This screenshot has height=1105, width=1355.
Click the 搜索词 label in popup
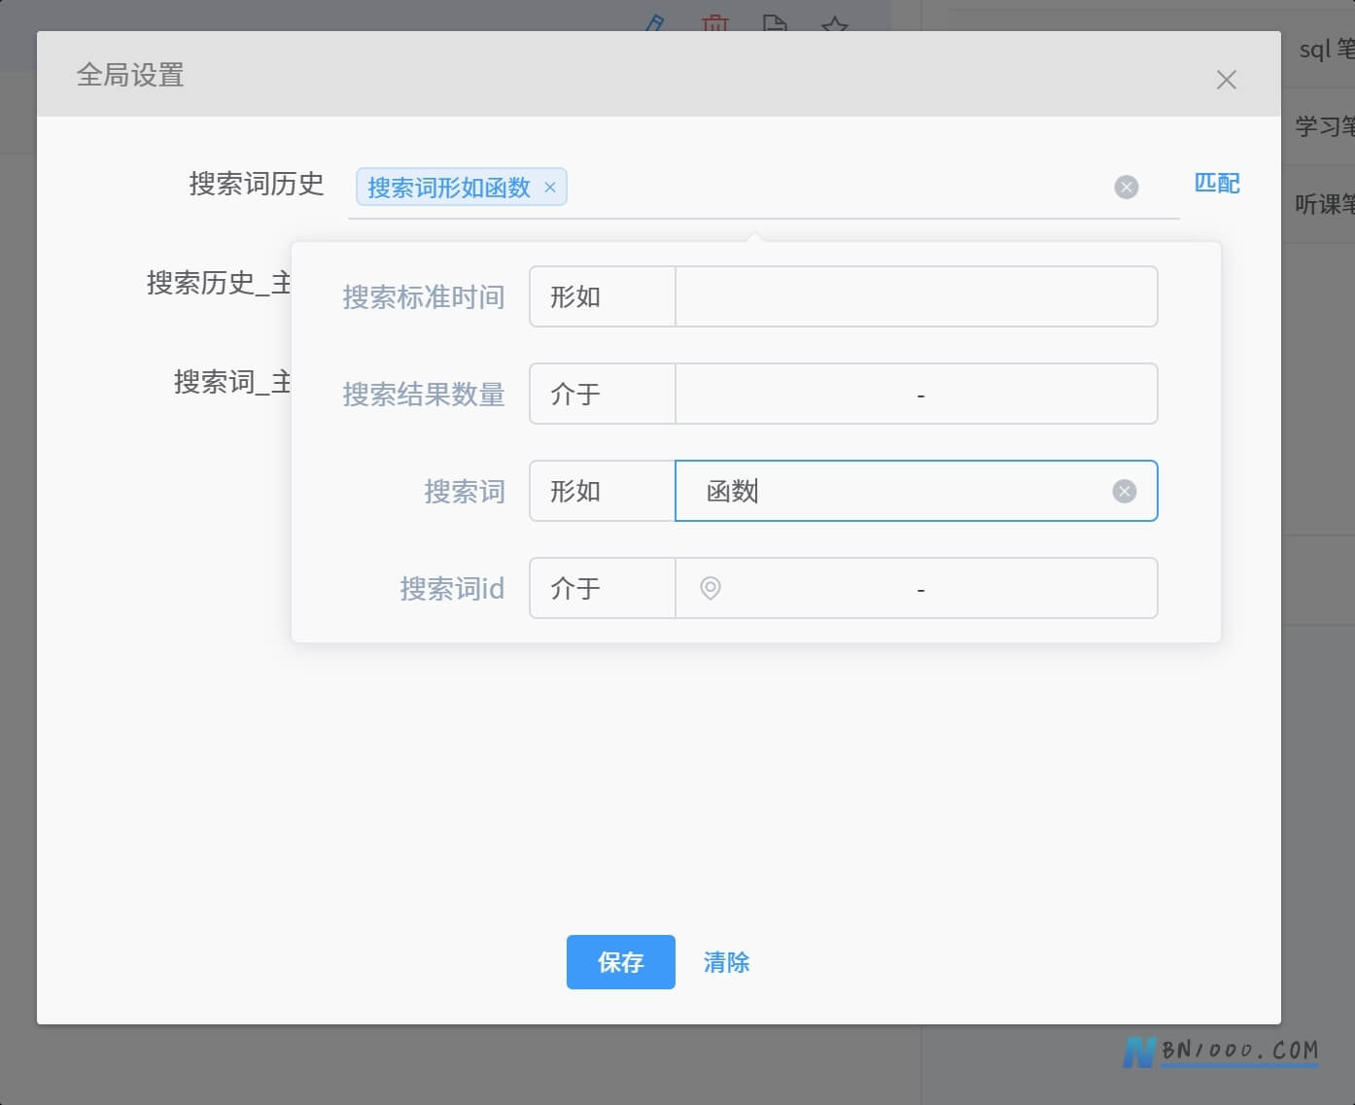tap(465, 491)
